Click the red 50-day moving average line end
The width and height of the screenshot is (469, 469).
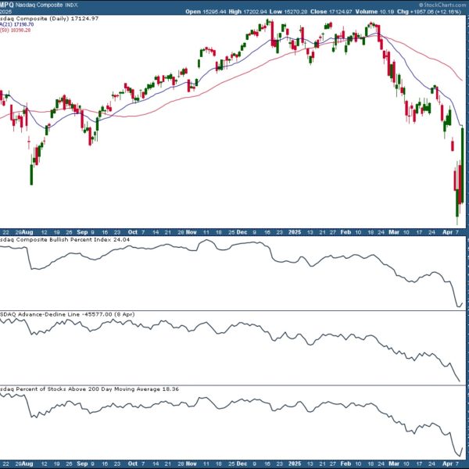pos(462,80)
